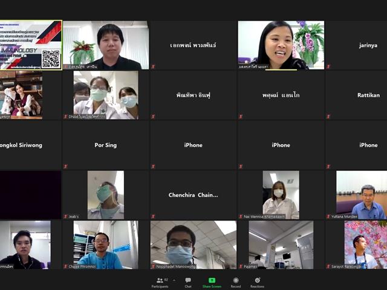Click muted mic icon beside DN44 name

tap(66, 117)
